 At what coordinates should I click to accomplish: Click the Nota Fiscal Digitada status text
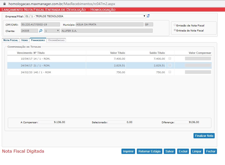[x=23, y=151]
